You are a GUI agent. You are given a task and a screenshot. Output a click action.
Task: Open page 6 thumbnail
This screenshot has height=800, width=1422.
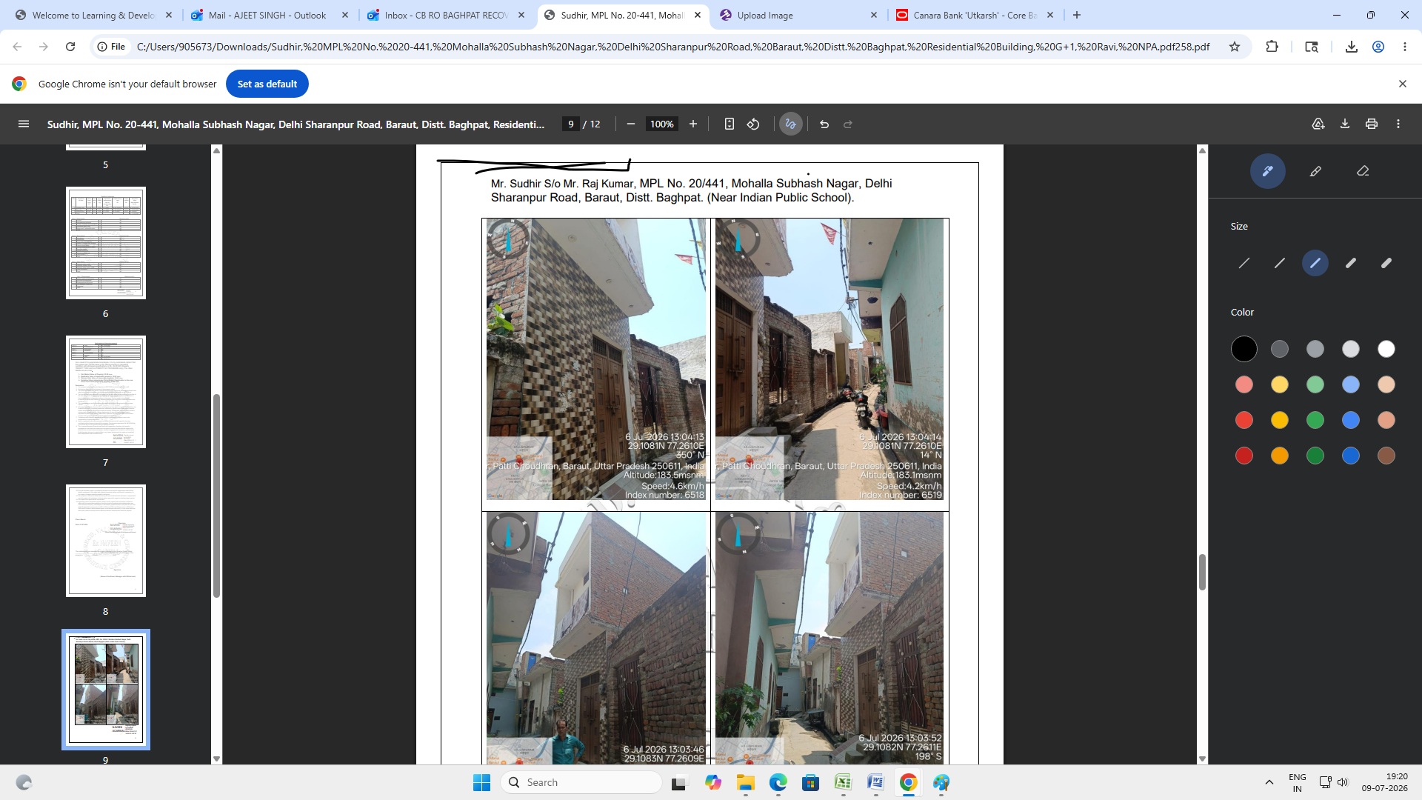pyautogui.click(x=106, y=243)
